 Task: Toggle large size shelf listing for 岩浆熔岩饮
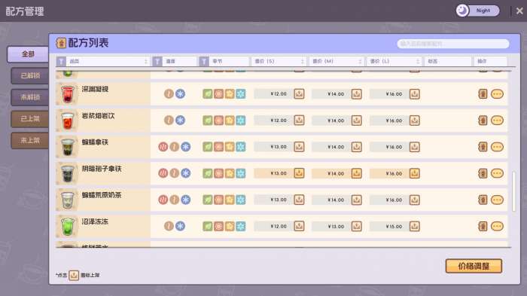point(414,121)
